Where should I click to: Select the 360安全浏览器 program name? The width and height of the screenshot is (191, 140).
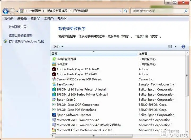66,59
